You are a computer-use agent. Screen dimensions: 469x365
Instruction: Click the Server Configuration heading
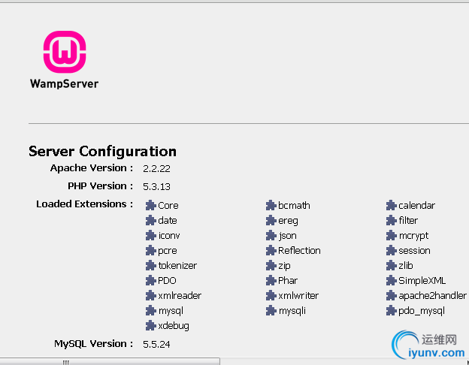(102, 151)
